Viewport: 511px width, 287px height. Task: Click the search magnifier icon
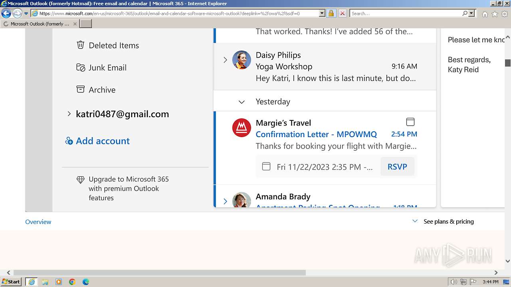click(465, 14)
